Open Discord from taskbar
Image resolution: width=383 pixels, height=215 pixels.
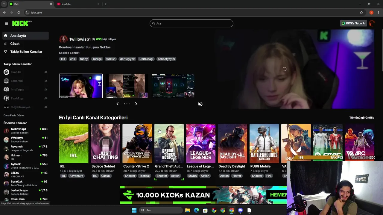coord(240,210)
